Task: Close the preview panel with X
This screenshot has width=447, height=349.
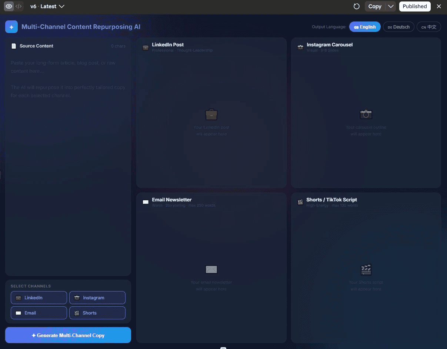Action: (x=439, y=6)
